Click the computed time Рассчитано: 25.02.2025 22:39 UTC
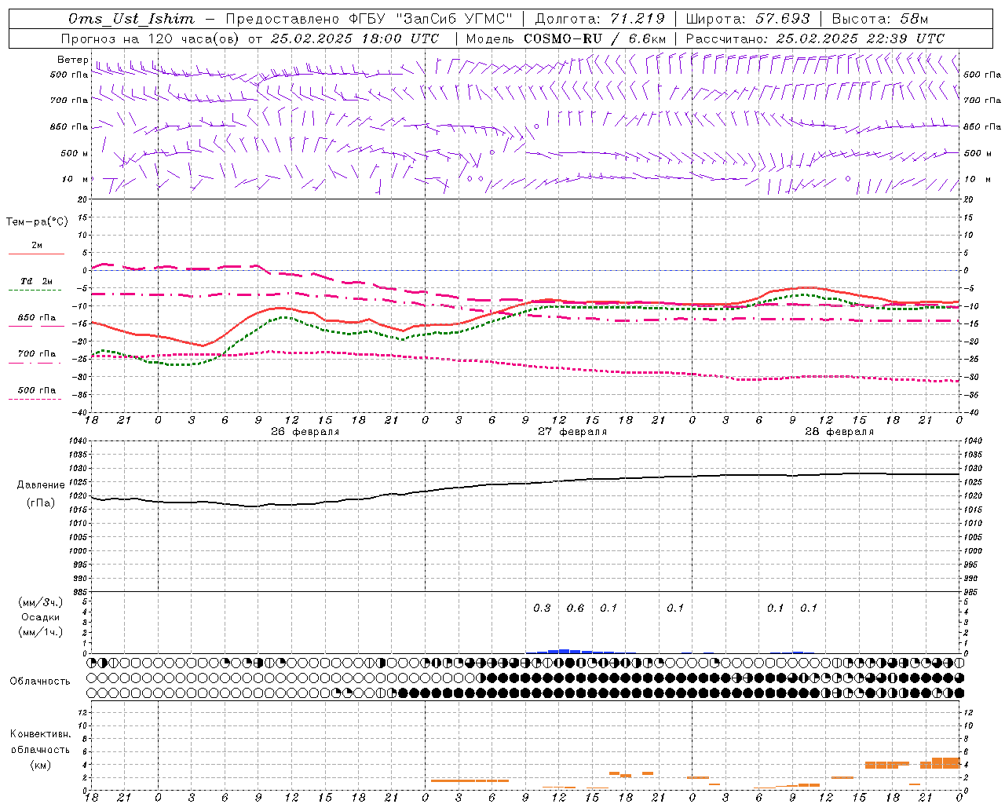 click(x=815, y=38)
